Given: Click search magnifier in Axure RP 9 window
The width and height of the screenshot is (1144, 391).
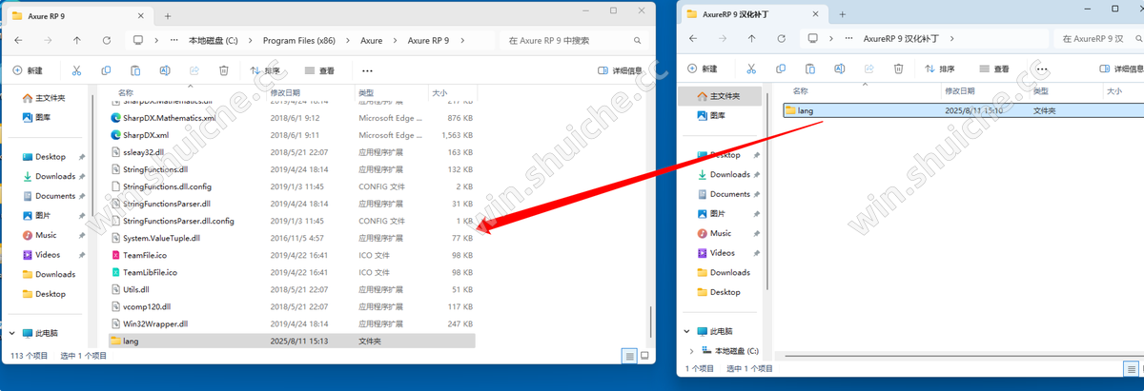Looking at the screenshot, I should click(637, 41).
